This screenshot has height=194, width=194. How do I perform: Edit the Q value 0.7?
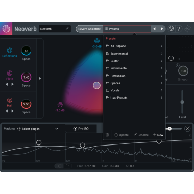132,166
